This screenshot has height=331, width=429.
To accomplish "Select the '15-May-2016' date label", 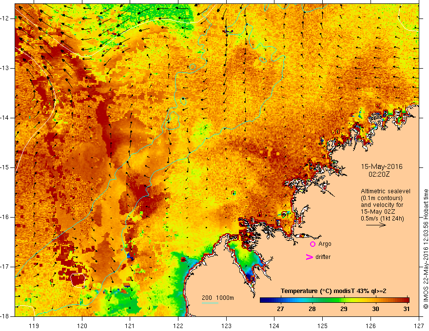I will (382, 166).
